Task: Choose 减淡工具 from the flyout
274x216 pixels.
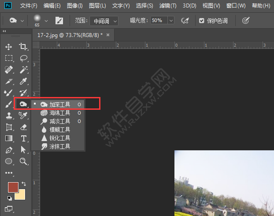Action: coord(58,121)
